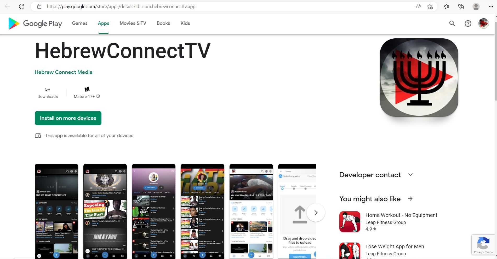Open Lose Weight App for Men link

[395, 246]
